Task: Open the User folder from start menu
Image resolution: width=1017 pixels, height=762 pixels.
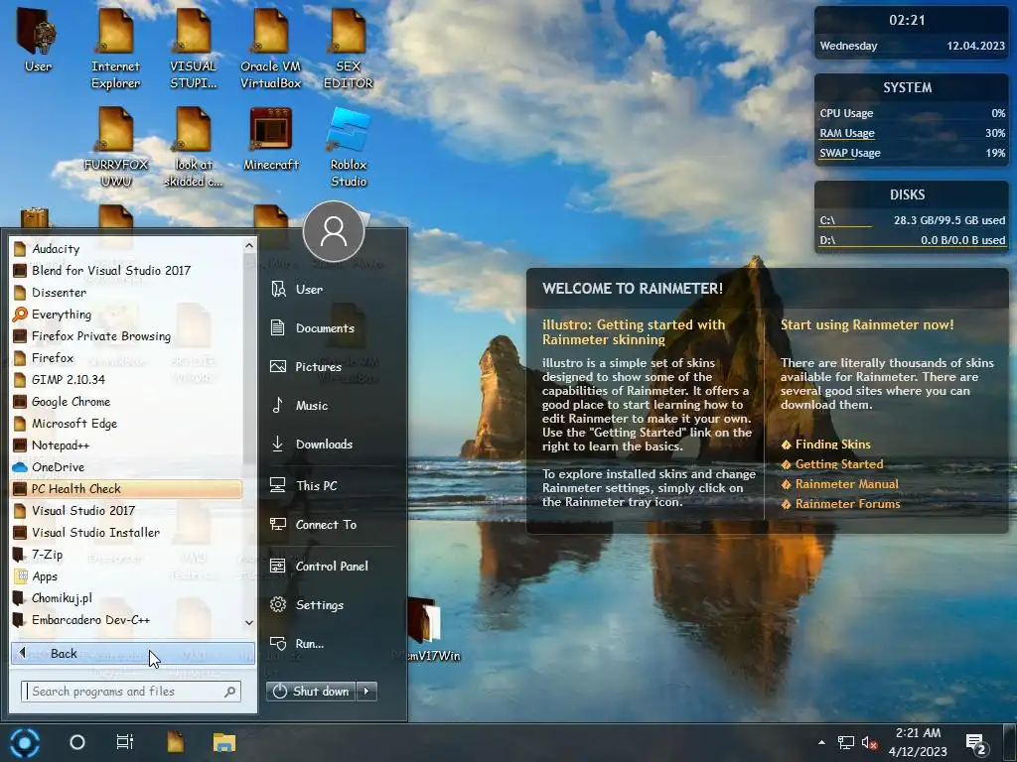Action: 331,289
